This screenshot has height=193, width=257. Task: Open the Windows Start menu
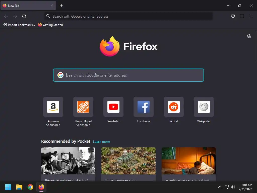[x=8, y=187]
